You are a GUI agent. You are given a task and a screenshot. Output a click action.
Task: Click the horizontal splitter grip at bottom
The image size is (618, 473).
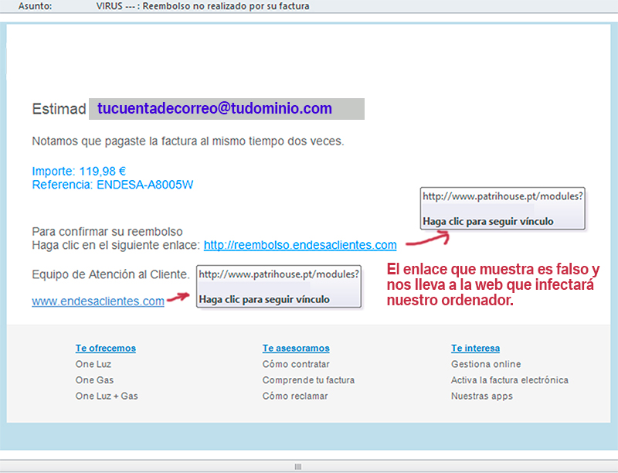[x=298, y=467]
